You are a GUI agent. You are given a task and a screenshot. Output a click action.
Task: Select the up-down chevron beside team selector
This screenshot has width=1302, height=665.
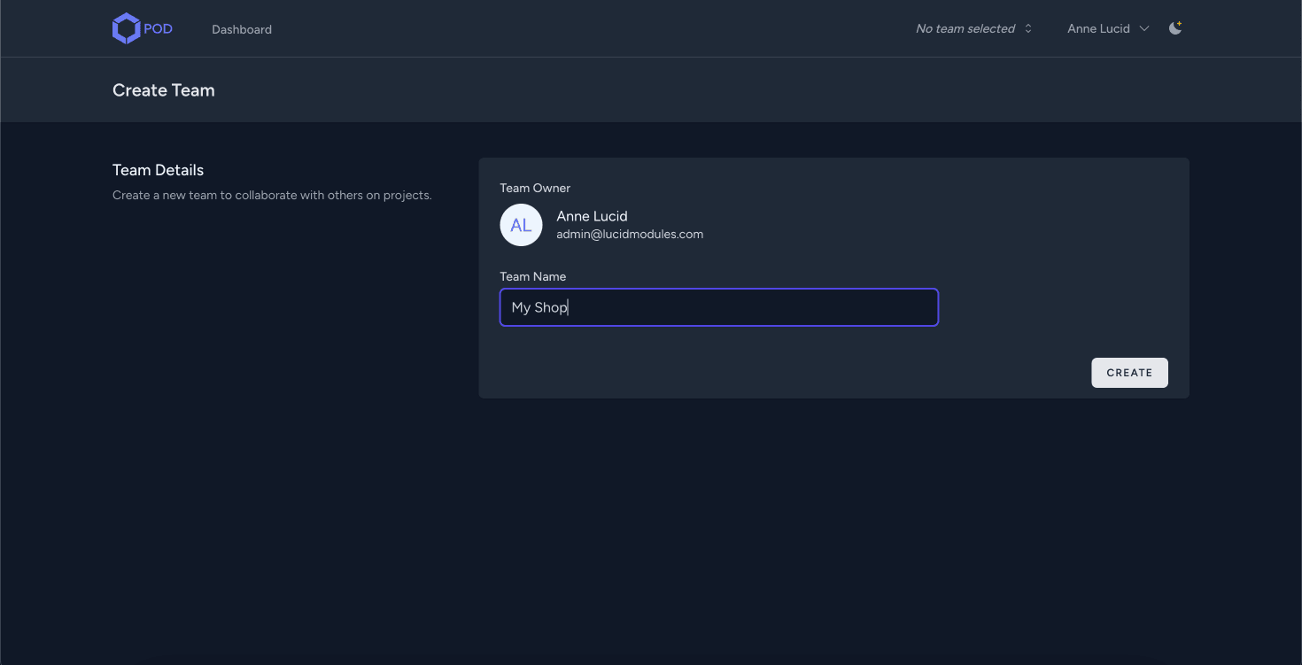pyautogui.click(x=1027, y=27)
